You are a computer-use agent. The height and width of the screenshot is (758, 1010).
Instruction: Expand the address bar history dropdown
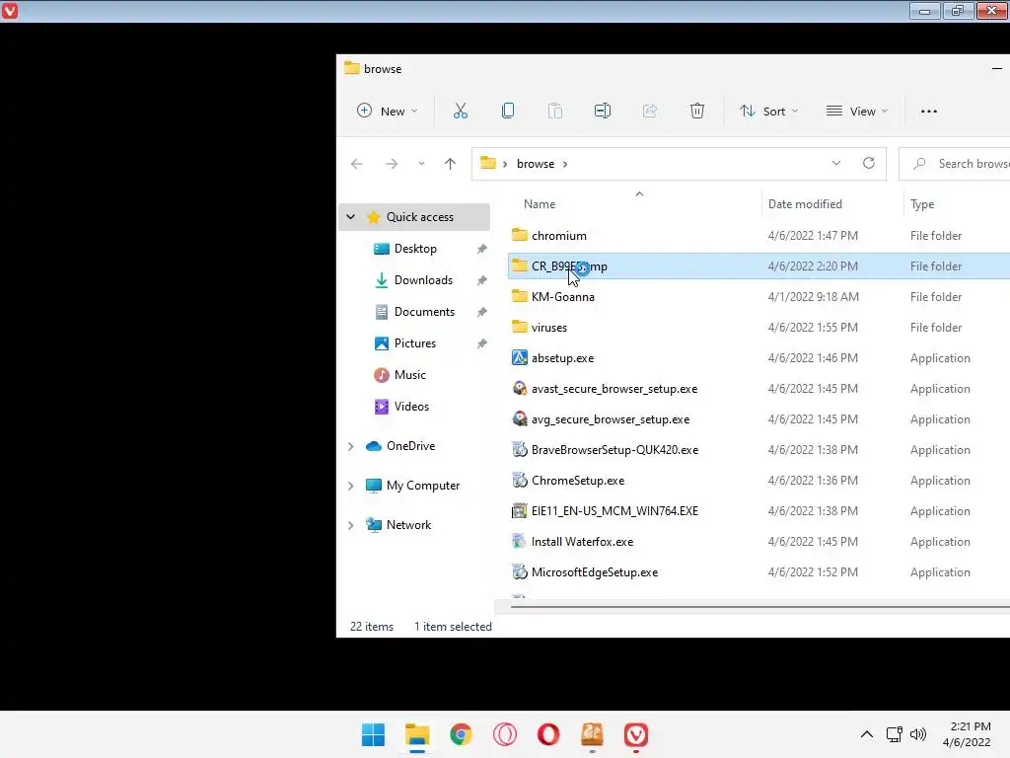click(836, 163)
